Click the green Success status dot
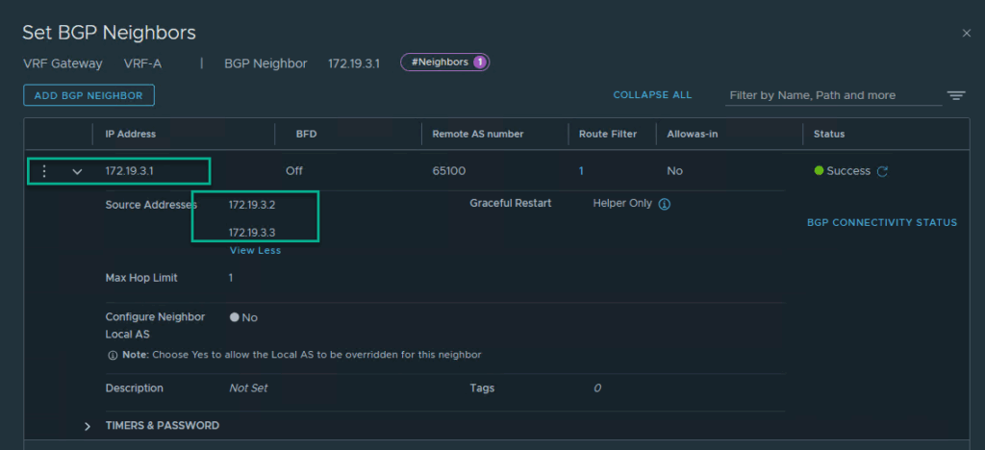Screen dimensions: 985x450 [819, 171]
